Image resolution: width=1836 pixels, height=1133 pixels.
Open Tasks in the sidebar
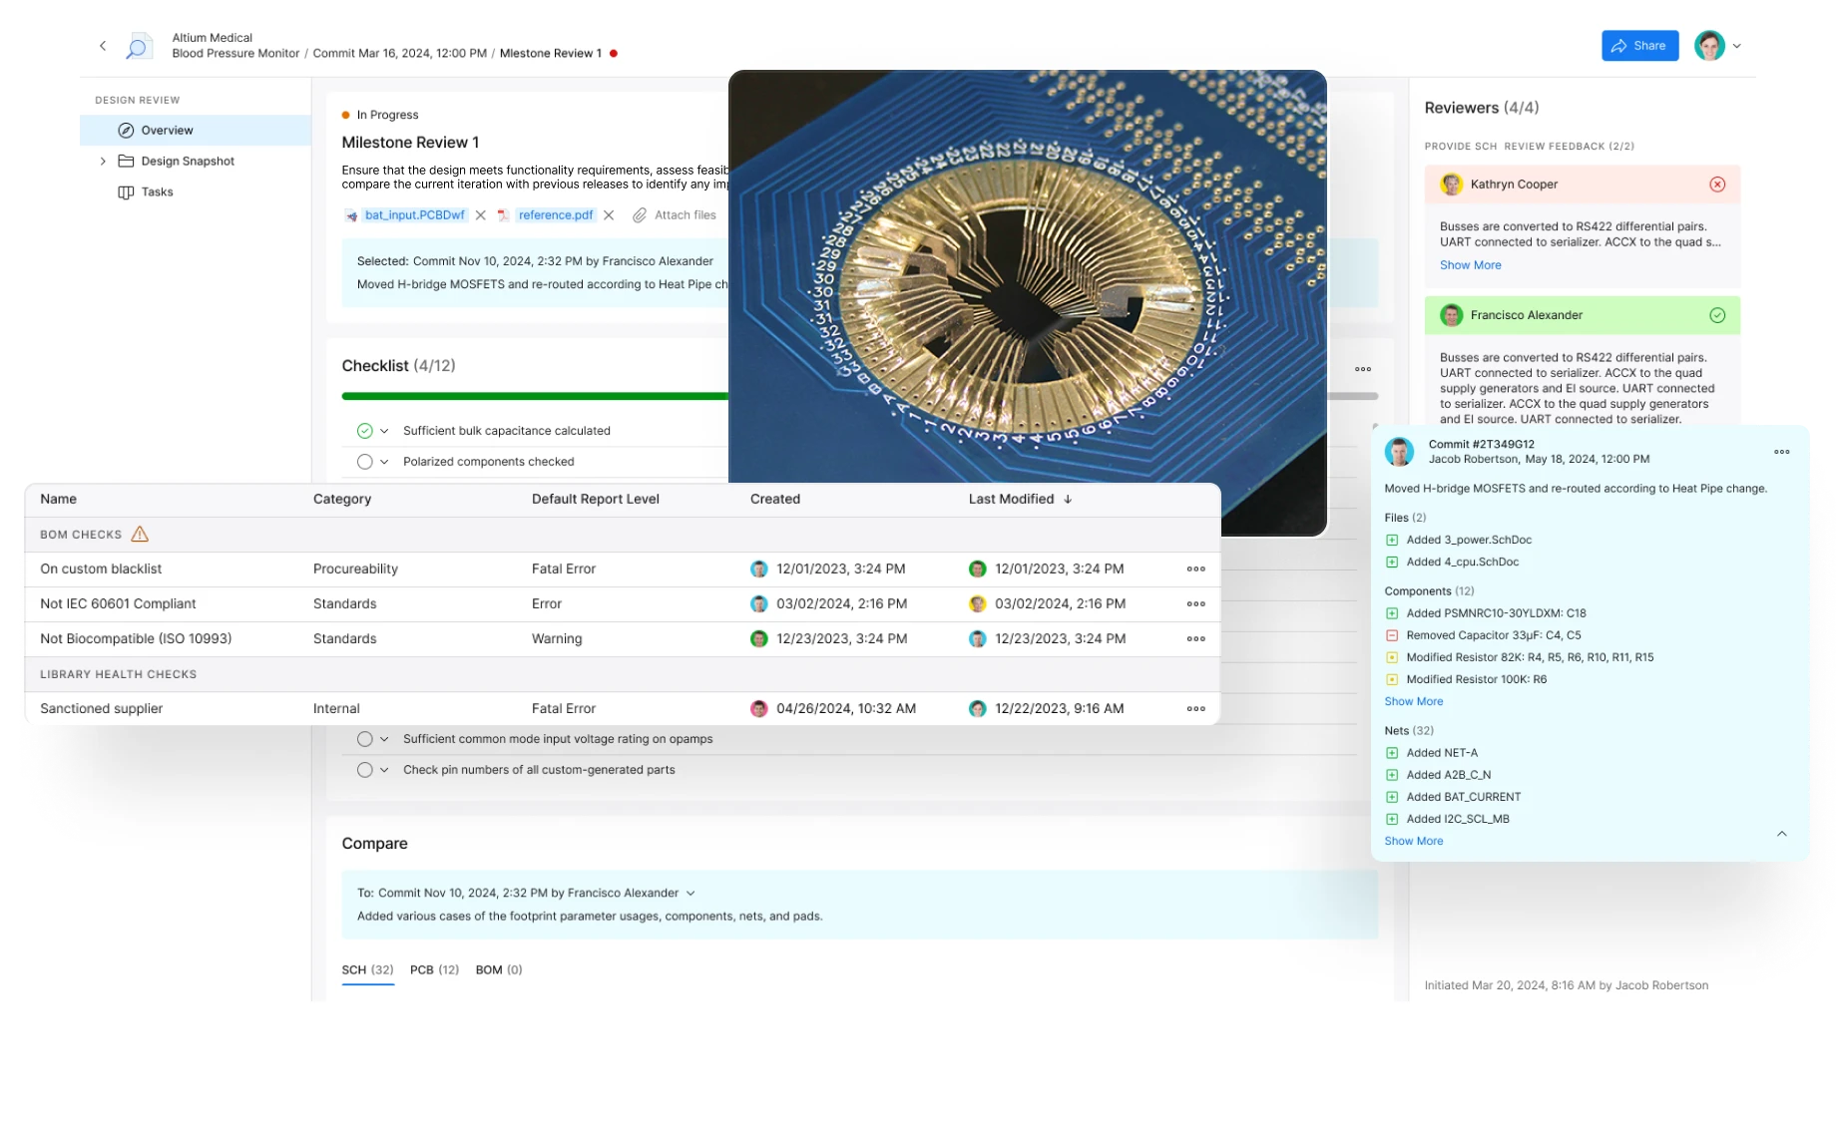(x=146, y=192)
